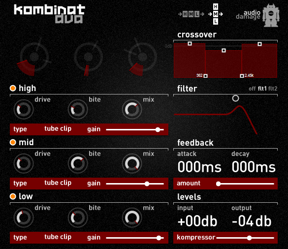Select serial HML routing icon

(x=191, y=14)
